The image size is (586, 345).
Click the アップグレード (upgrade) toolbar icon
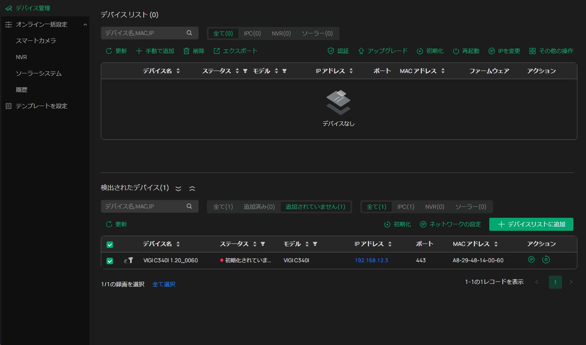361,51
